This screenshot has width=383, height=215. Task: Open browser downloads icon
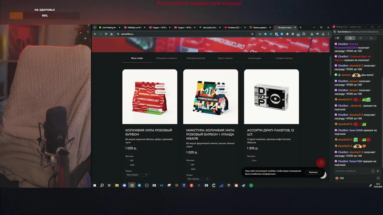[x=312, y=34]
